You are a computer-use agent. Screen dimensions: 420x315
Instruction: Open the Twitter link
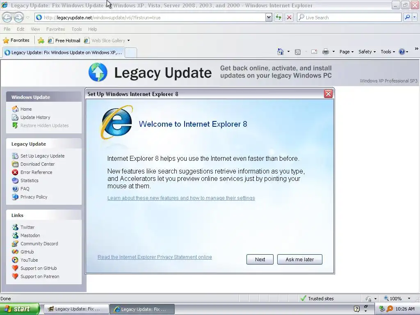(27, 227)
